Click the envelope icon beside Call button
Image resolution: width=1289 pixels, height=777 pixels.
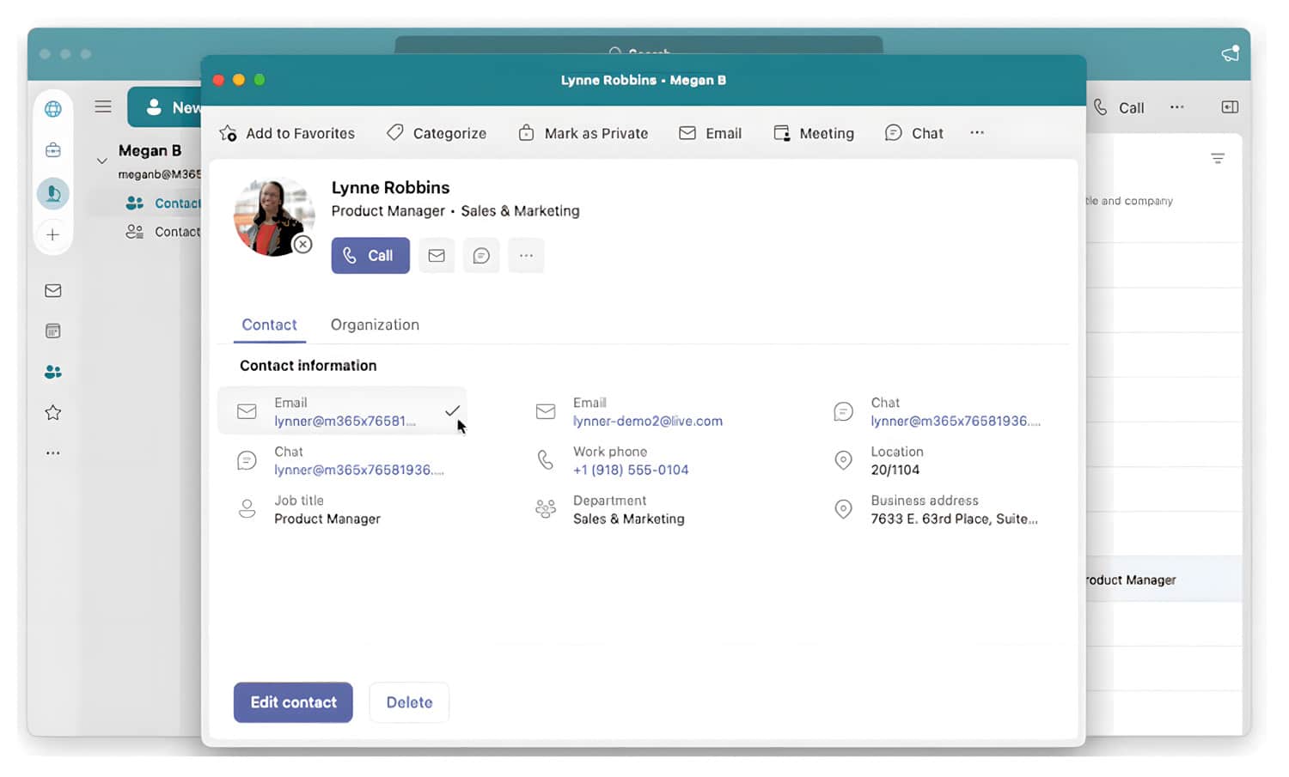pyautogui.click(x=437, y=256)
